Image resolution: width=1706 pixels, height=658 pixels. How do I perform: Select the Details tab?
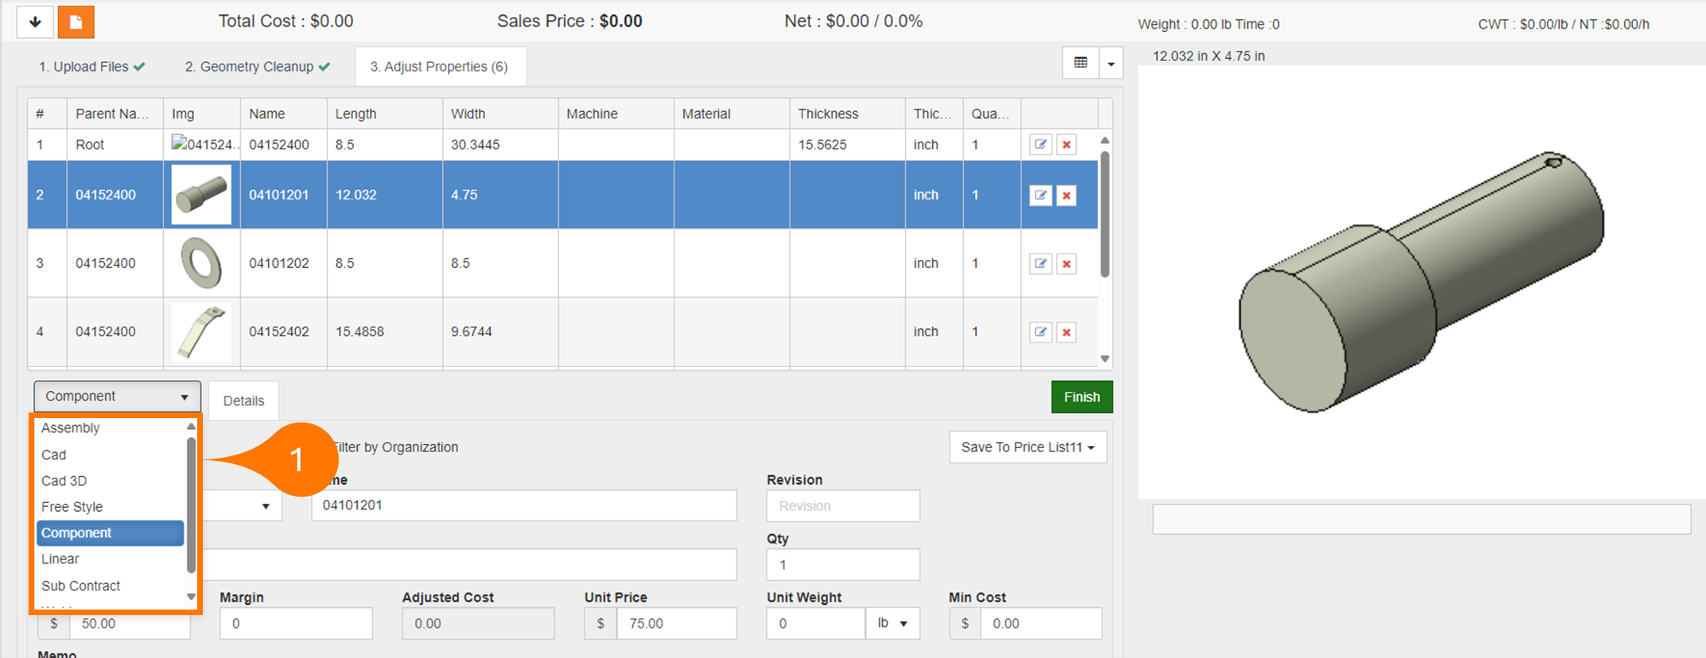[243, 401]
